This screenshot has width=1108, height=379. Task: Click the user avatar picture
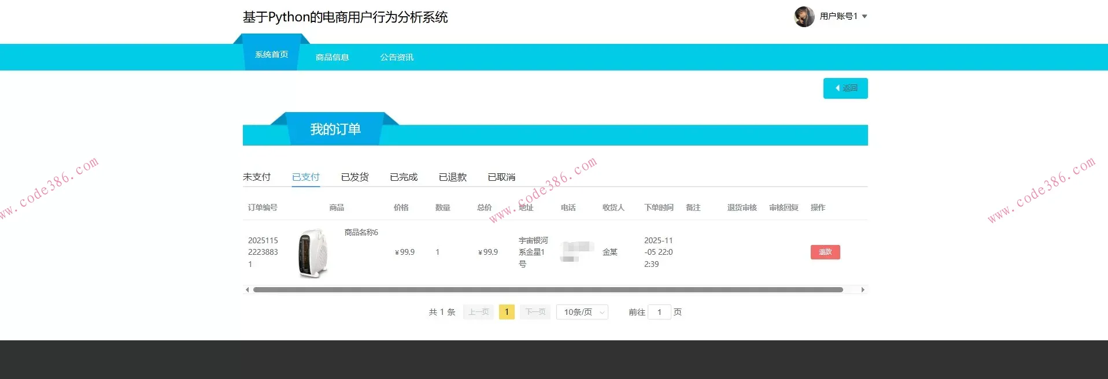tap(804, 17)
